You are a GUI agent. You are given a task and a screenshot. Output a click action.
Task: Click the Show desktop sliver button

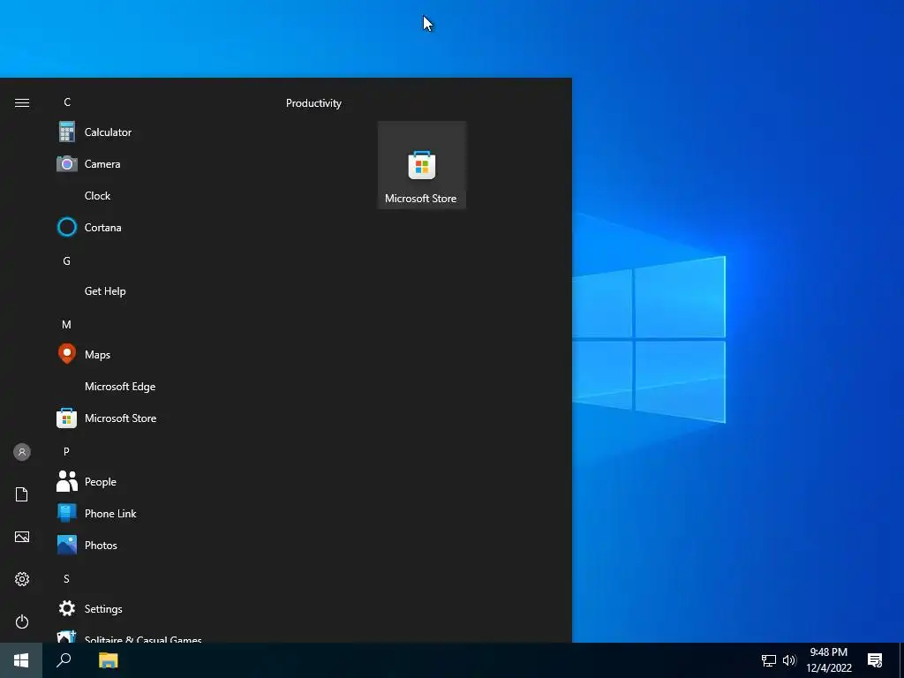coord(901,660)
